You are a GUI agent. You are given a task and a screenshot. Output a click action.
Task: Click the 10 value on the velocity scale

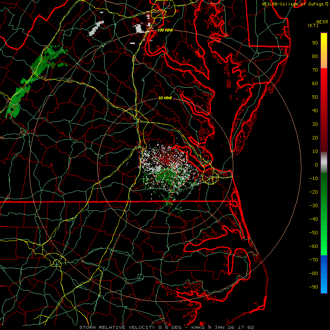(315, 151)
